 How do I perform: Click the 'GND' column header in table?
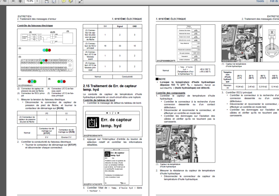pos(134,26)
